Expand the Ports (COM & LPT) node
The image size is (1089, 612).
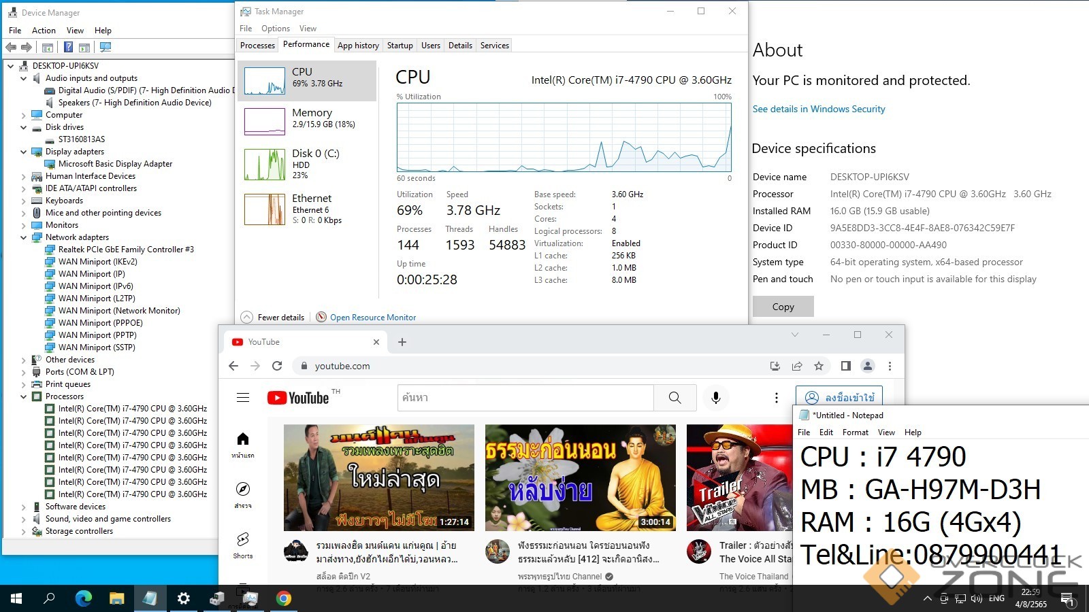pos(24,372)
